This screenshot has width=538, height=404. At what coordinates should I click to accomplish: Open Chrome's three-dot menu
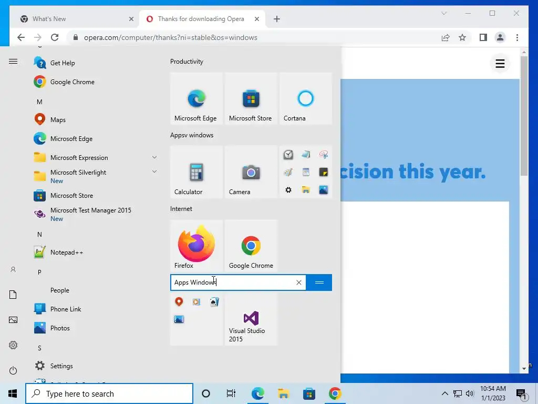[517, 37]
